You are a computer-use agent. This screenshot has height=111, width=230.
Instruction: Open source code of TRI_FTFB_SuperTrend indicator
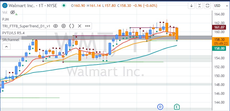click(71, 26)
